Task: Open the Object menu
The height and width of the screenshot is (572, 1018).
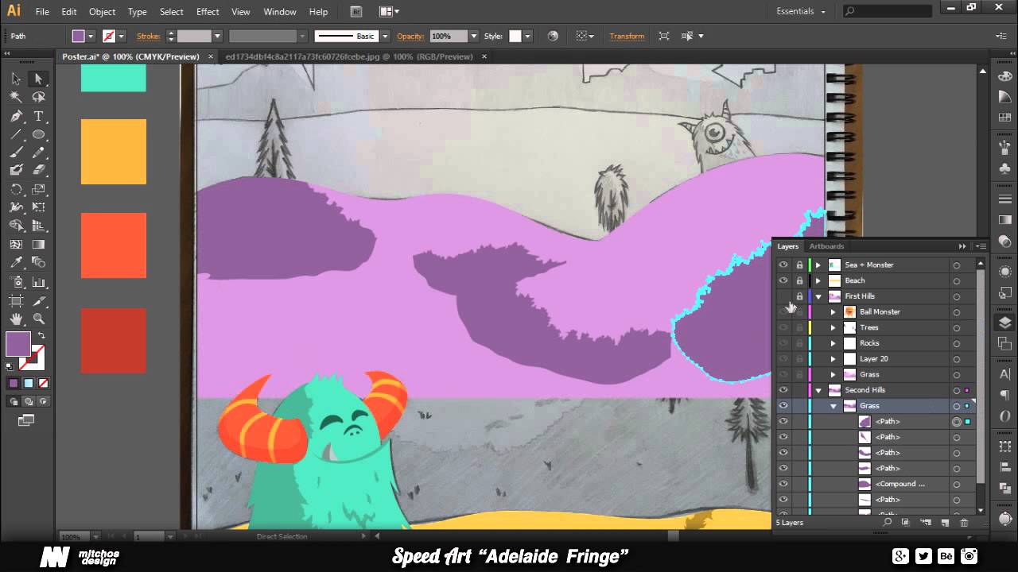Action: (102, 12)
